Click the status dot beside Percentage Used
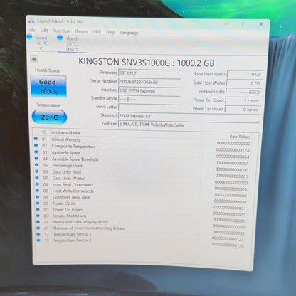Image resolution: width=296 pixels, height=296 pixels. (x=36, y=165)
